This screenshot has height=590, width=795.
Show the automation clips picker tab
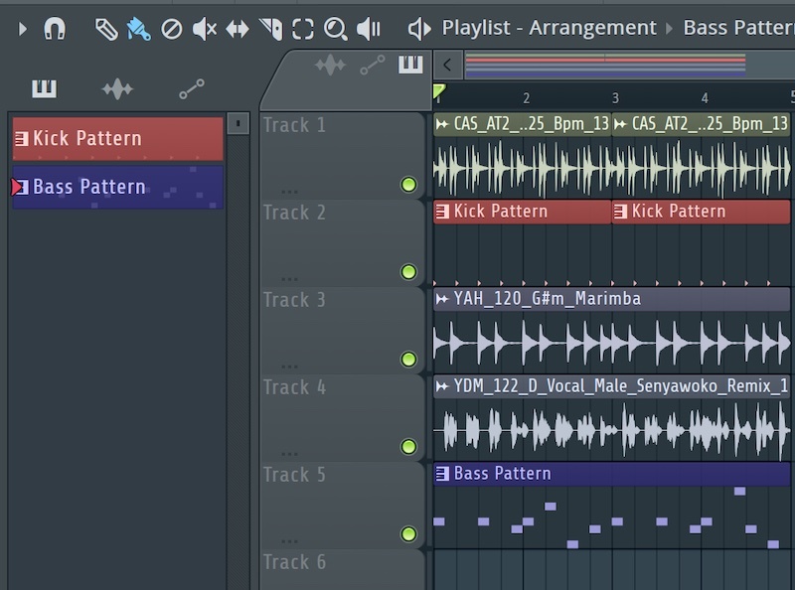191,90
